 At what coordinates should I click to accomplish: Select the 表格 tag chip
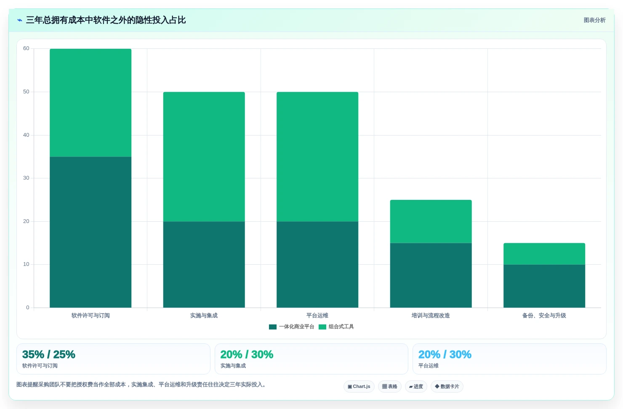pyautogui.click(x=390, y=386)
